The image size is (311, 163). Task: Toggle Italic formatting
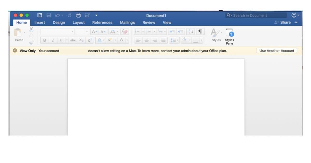coord(53,40)
